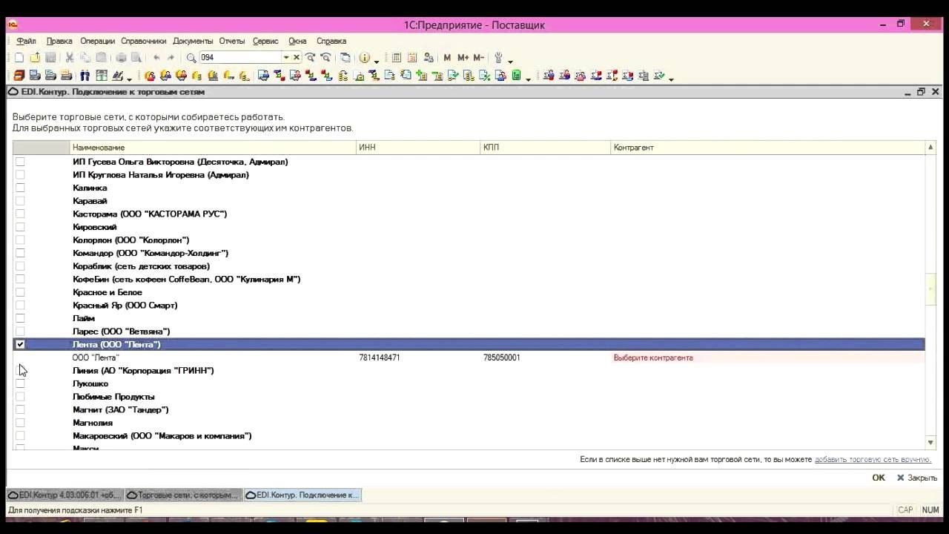Click the New document toolbar icon

[x=19, y=58]
